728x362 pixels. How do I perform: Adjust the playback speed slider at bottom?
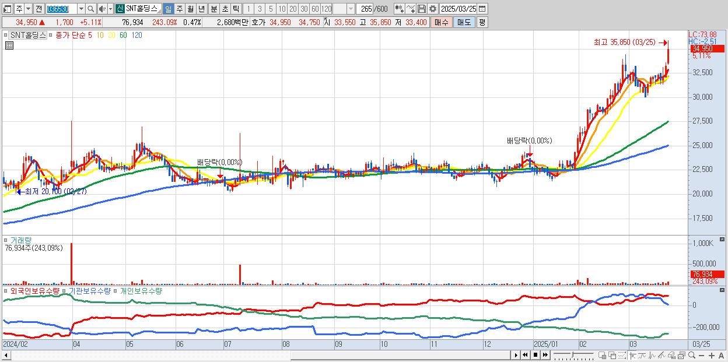(x=572, y=354)
